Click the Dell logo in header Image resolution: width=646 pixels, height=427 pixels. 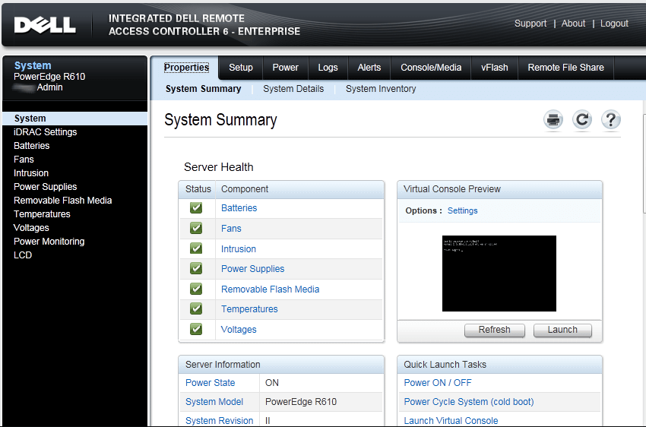pyautogui.click(x=45, y=25)
